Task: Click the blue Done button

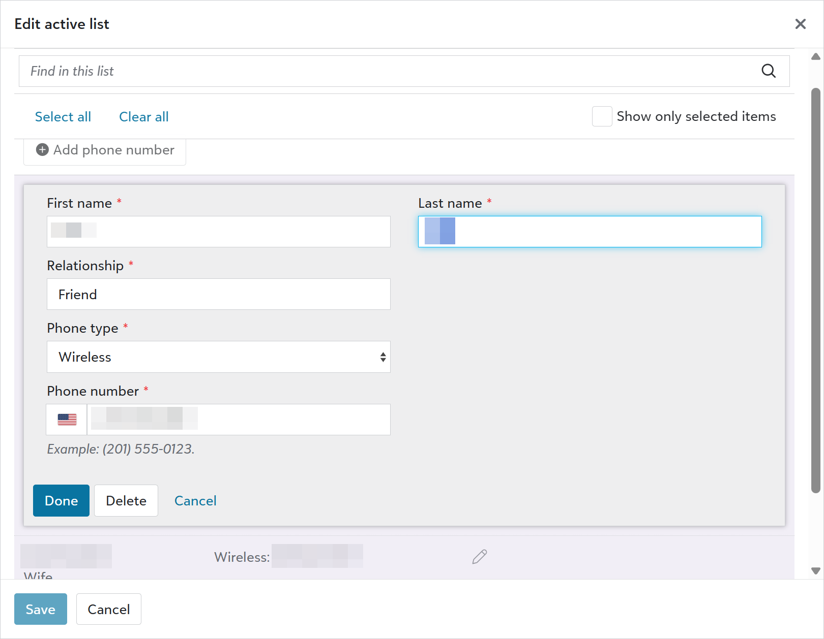Action: [61, 501]
